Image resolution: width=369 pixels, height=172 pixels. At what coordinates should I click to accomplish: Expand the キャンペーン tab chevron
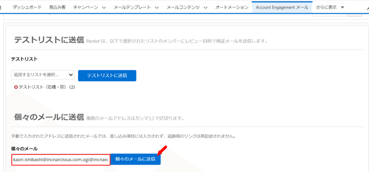click(104, 7)
